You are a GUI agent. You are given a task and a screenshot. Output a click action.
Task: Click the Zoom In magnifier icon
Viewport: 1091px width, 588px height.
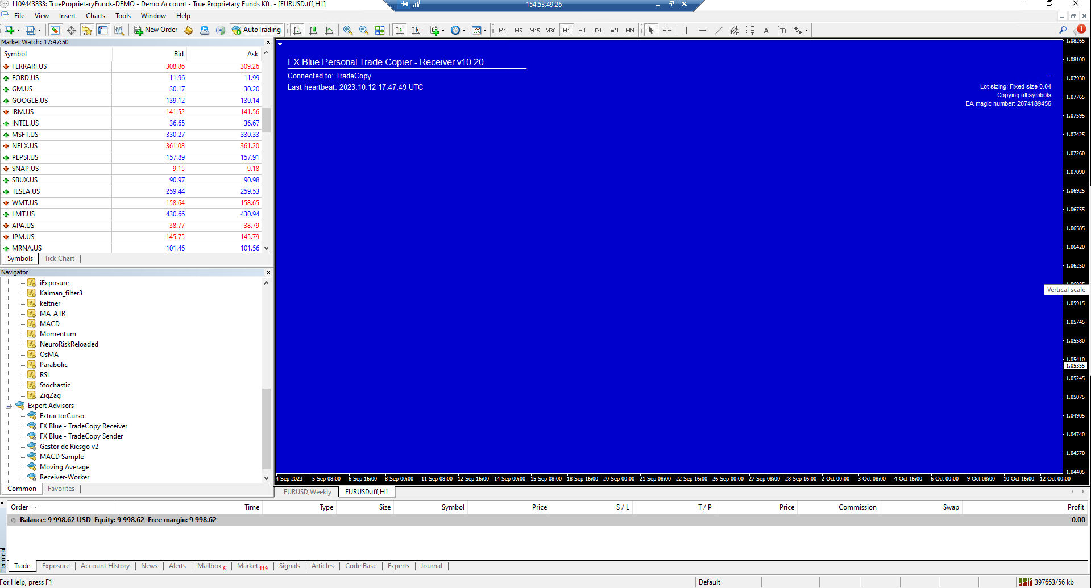(x=347, y=30)
